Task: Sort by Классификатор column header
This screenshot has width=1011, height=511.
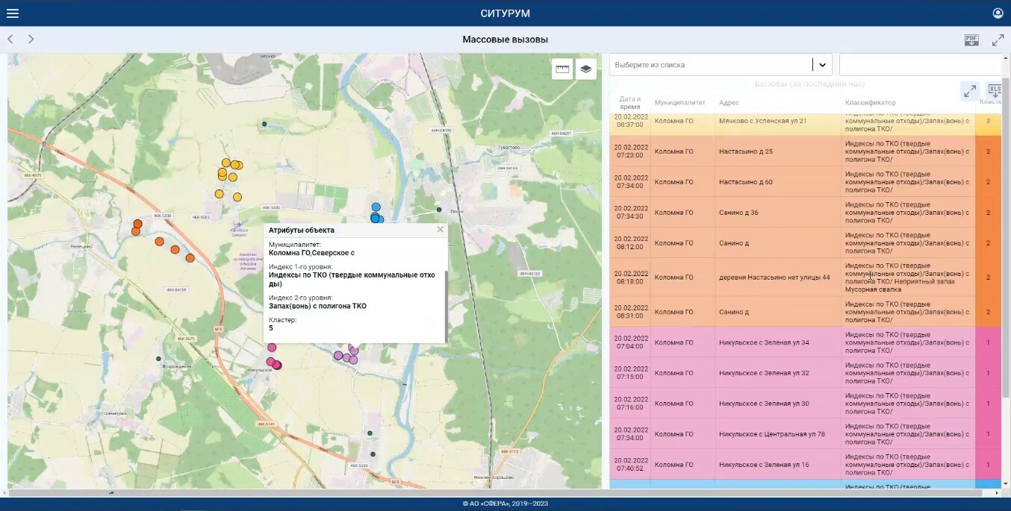Action: (x=870, y=103)
